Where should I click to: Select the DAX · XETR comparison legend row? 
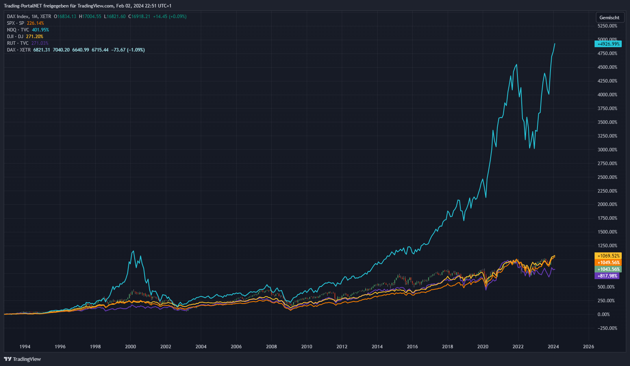pos(19,50)
